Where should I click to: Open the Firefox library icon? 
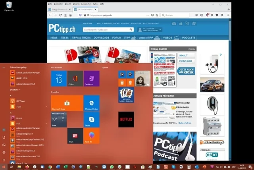tap(197, 15)
